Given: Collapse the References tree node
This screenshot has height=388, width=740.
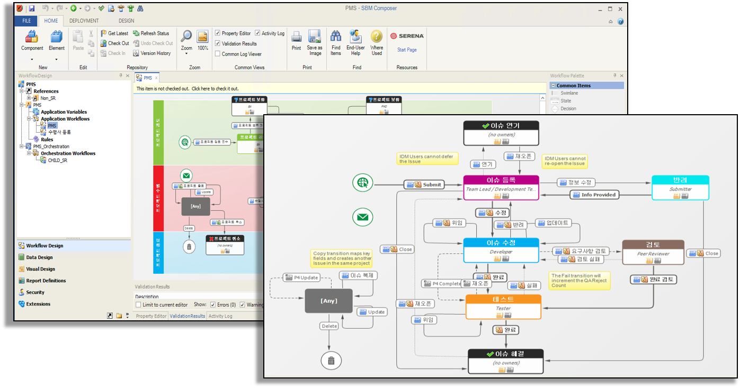Looking at the screenshot, I should [x=22, y=91].
